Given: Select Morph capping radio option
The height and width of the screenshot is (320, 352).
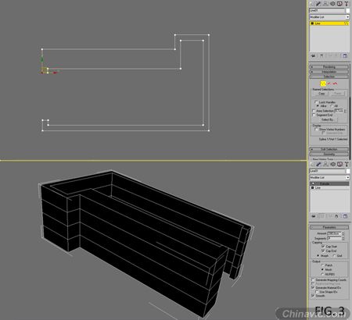Looking at the screenshot, I should pyautogui.click(x=318, y=256).
